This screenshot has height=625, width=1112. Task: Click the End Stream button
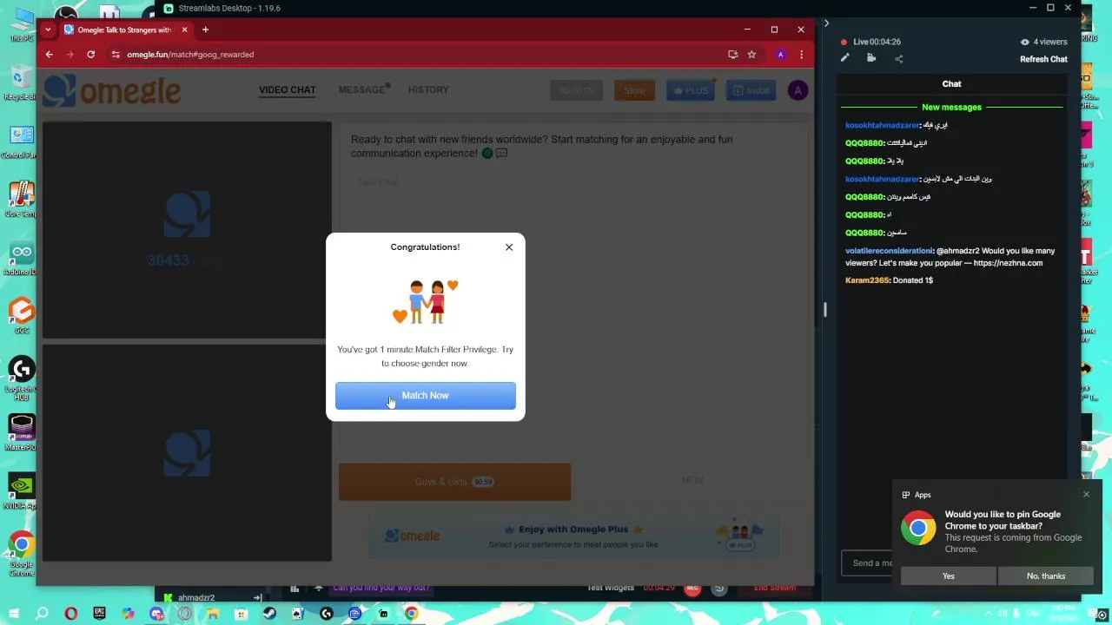click(774, 588)
